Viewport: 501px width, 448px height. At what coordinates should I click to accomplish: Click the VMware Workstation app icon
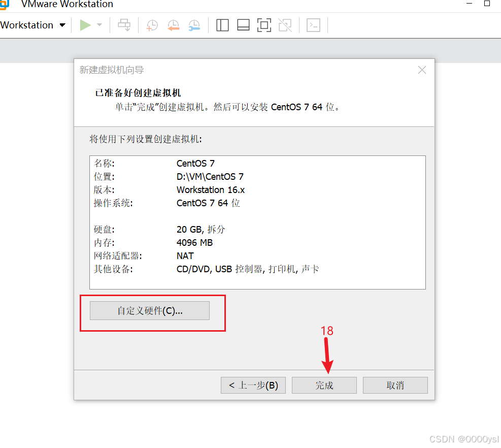5,5
